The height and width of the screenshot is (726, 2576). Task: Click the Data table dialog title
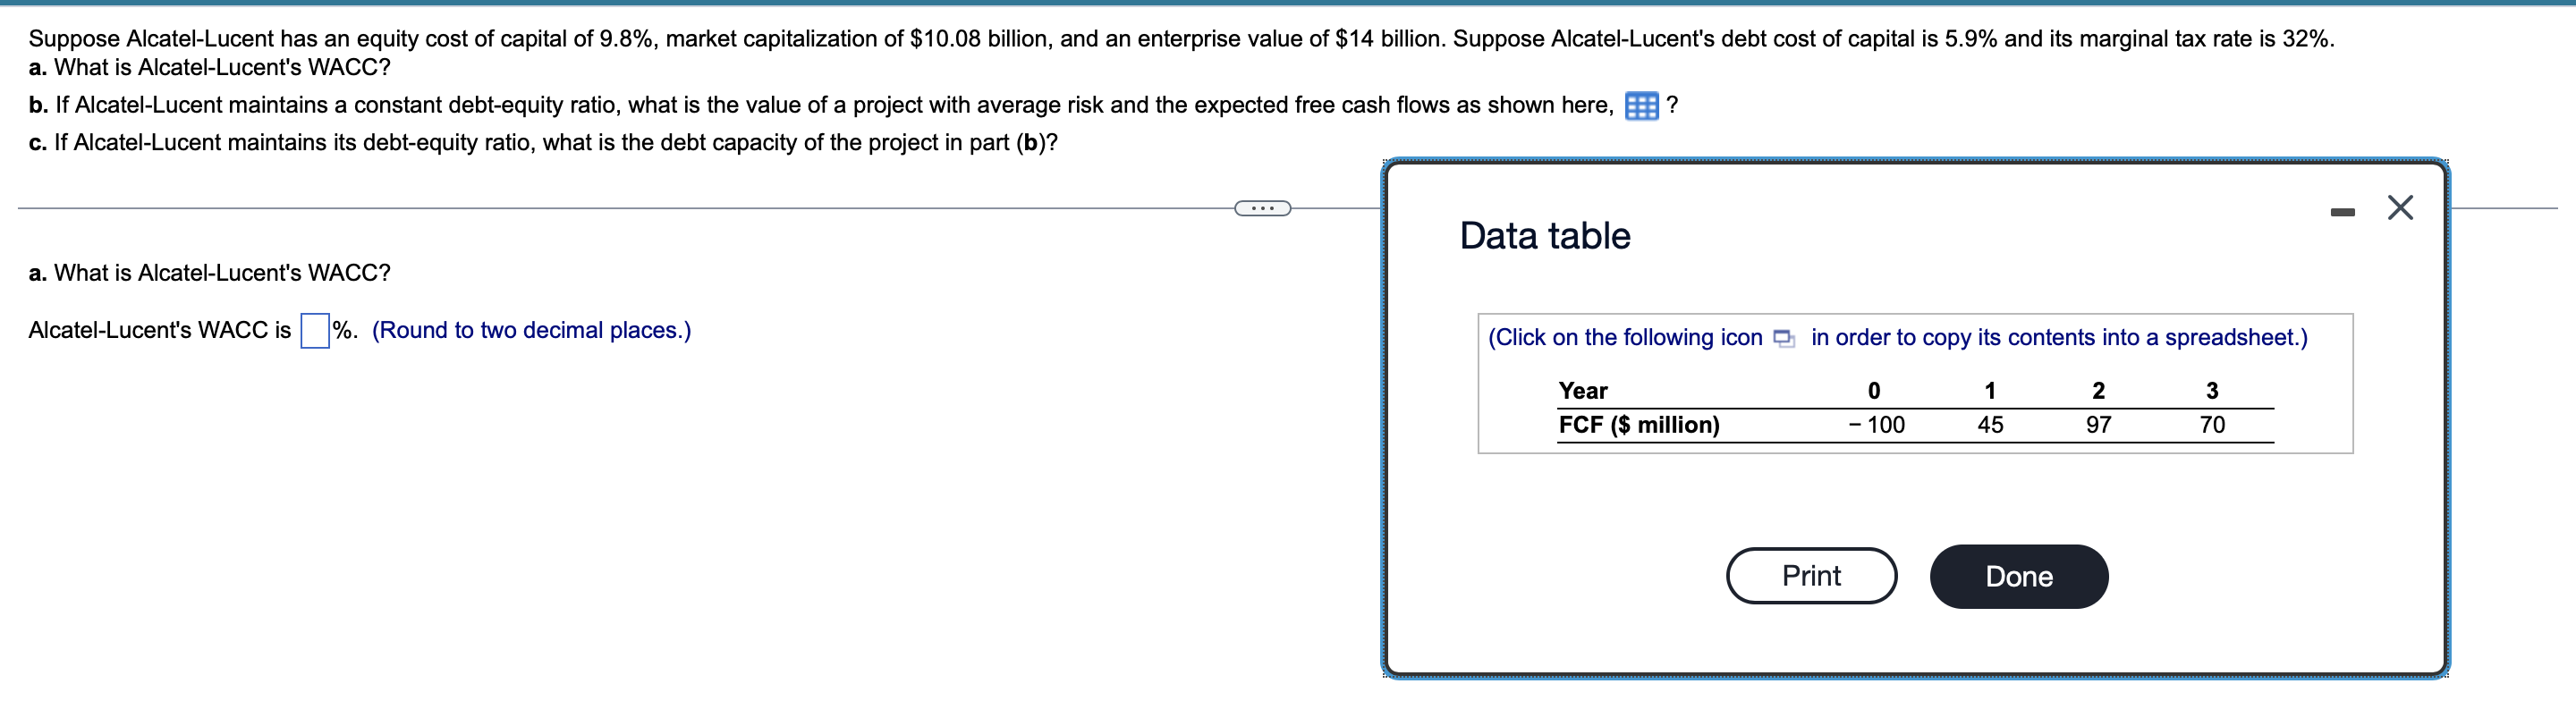pyautogui.click(x=1544, y=236)
